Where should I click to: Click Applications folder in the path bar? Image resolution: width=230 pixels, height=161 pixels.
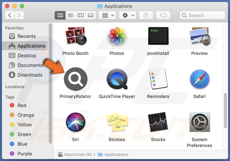tap(113, 154)
